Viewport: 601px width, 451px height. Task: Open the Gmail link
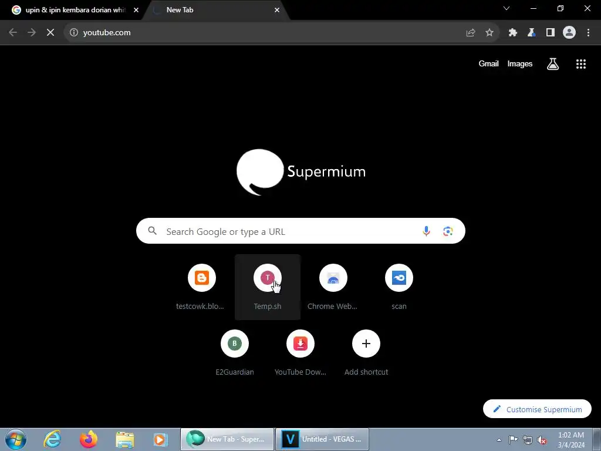click(488, 63)
